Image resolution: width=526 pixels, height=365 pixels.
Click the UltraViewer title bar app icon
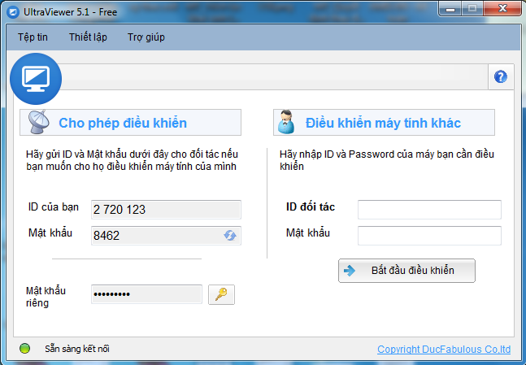(13, 12)
